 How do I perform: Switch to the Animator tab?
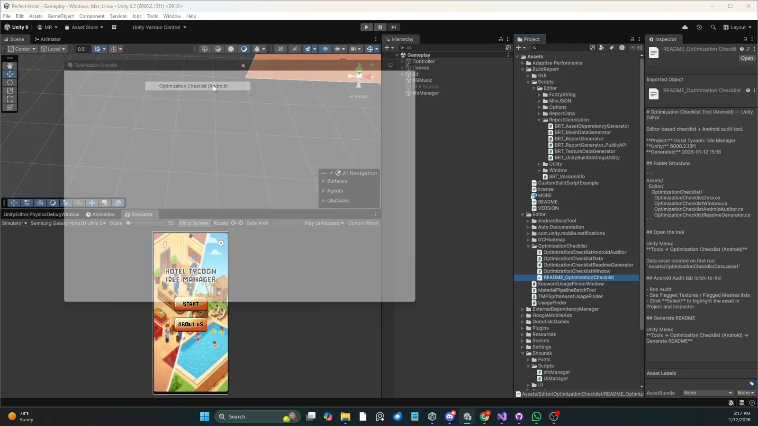pos(48,39)
